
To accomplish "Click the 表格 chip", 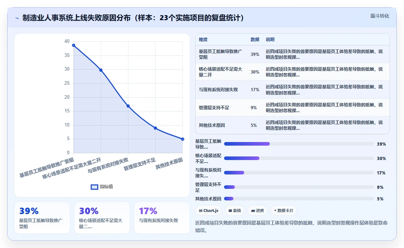I will 234,211.
